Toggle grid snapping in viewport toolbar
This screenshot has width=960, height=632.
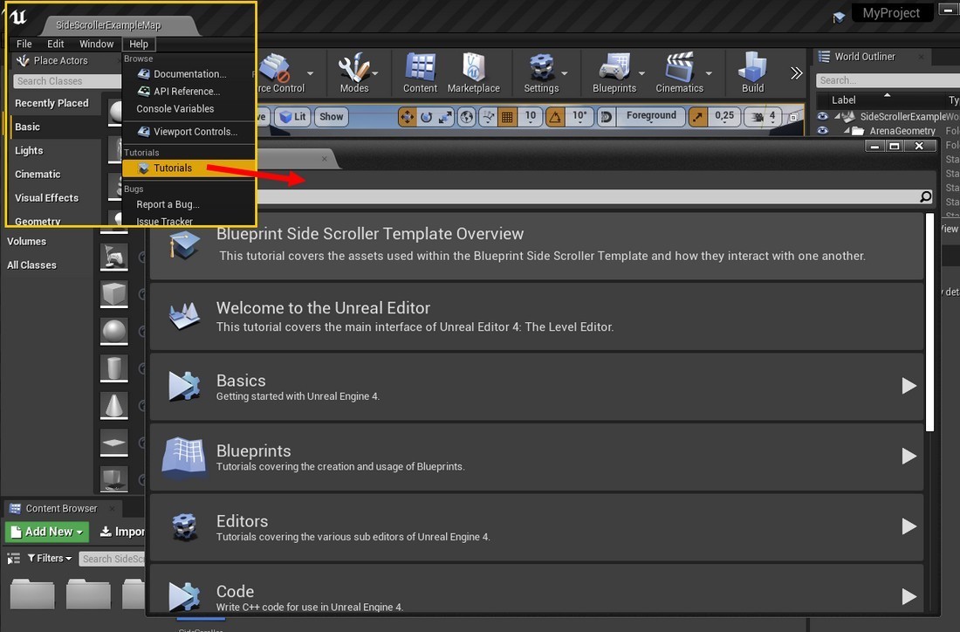(507, 116)
